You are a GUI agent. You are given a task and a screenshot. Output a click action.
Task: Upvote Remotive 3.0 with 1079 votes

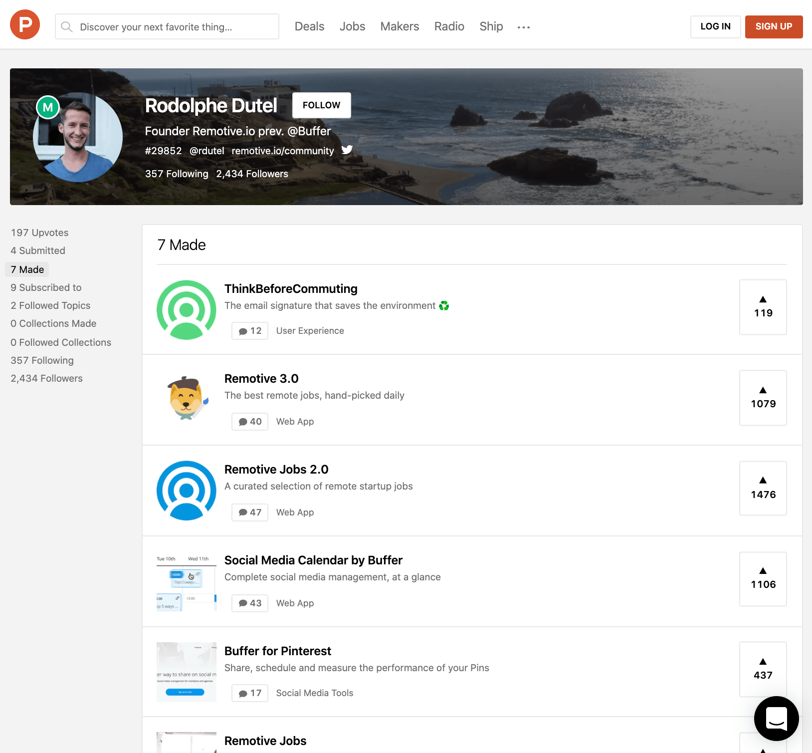coord(763,398)
